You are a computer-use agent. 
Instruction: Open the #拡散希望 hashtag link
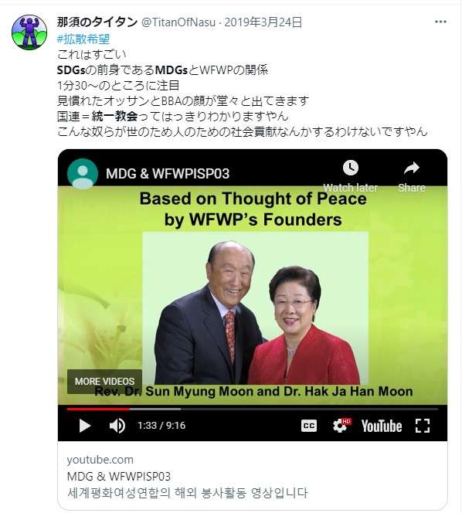coord(83,39)
